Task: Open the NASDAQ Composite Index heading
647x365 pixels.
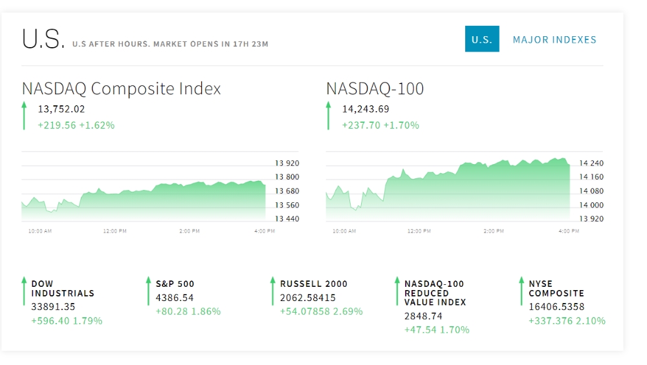Action: click(122, 89)
